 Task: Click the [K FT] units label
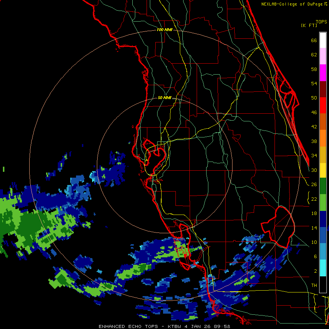point(309,25)
